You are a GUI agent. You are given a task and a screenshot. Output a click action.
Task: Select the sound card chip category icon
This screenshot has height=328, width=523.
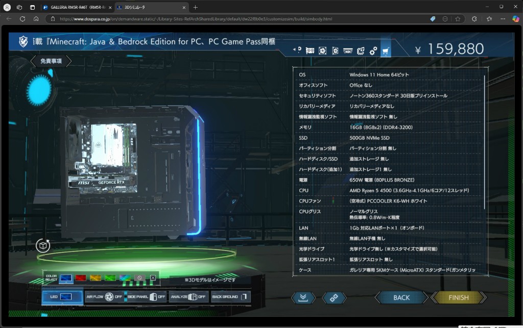point(361,51)
